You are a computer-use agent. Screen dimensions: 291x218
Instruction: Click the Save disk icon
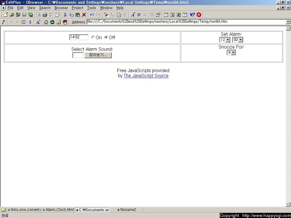tap(24, 15)
